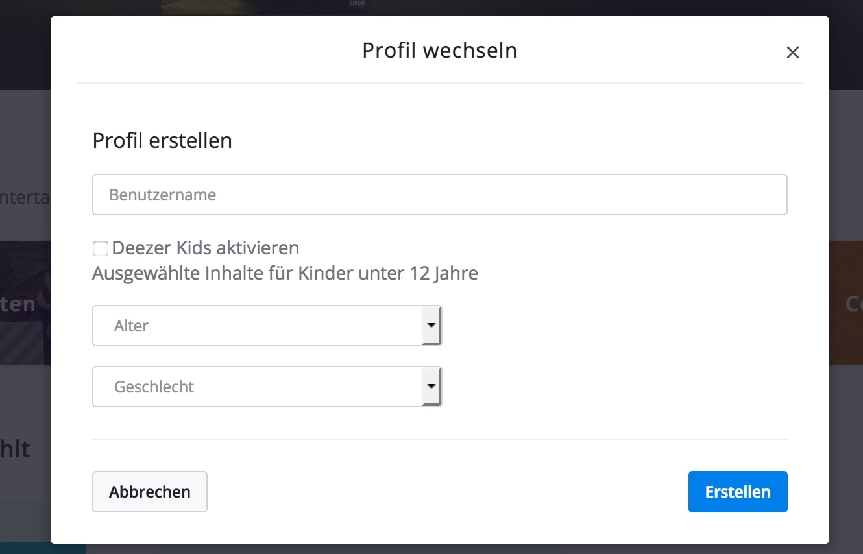This screenshot has width=863, height=554.
Task: Enable the Deezer Kids checkbox
Action: point(101,248)
